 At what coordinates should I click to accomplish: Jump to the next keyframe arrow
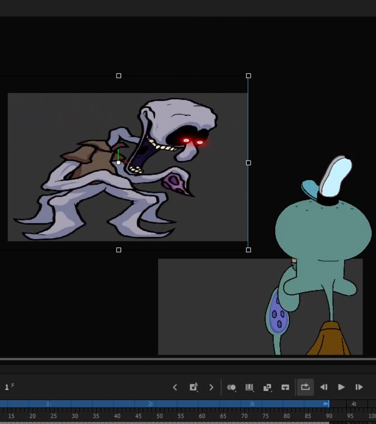tap(211, 387)
